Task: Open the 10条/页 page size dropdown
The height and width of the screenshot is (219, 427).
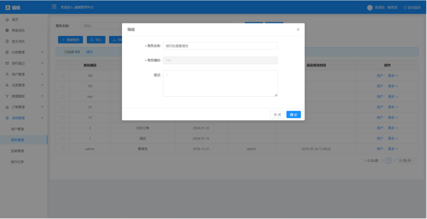Action: pos(406,160)
